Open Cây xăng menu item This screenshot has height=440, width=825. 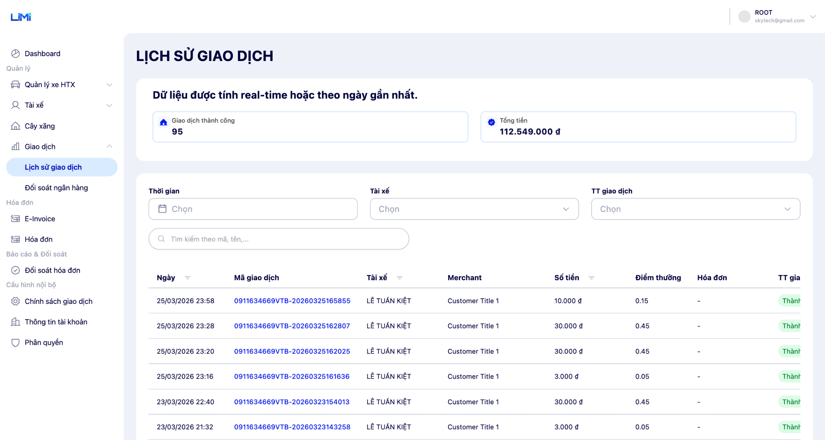(x=62, y=126)
